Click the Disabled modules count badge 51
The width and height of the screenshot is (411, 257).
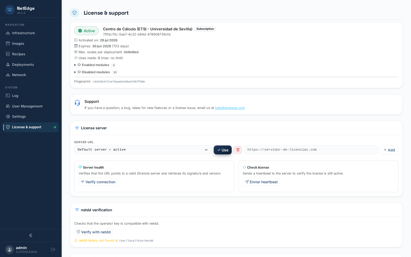pos(115,72)
